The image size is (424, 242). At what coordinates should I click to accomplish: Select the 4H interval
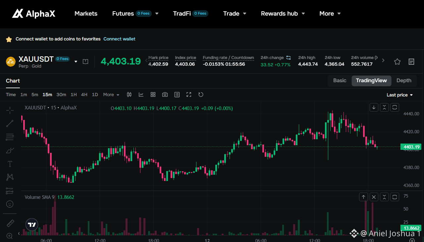pos(84,94)
